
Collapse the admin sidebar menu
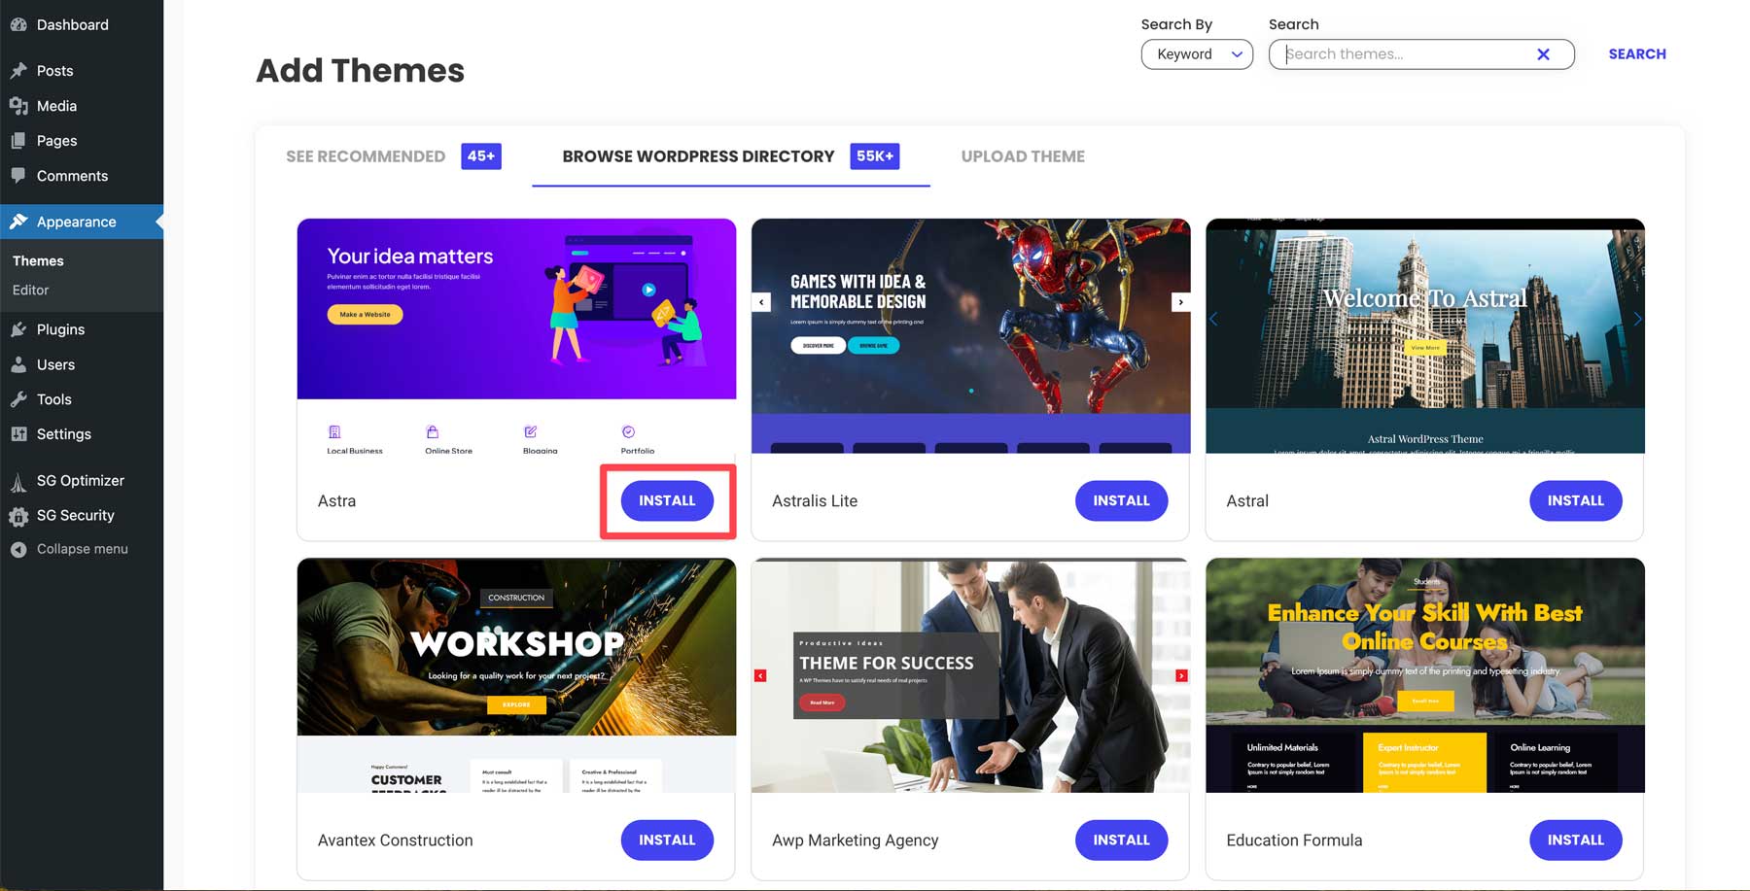(x=82, y=548)
